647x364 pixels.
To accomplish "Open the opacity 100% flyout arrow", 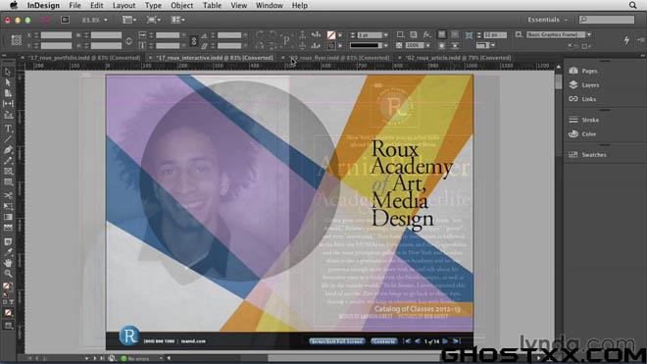I will tap(427, 45).
